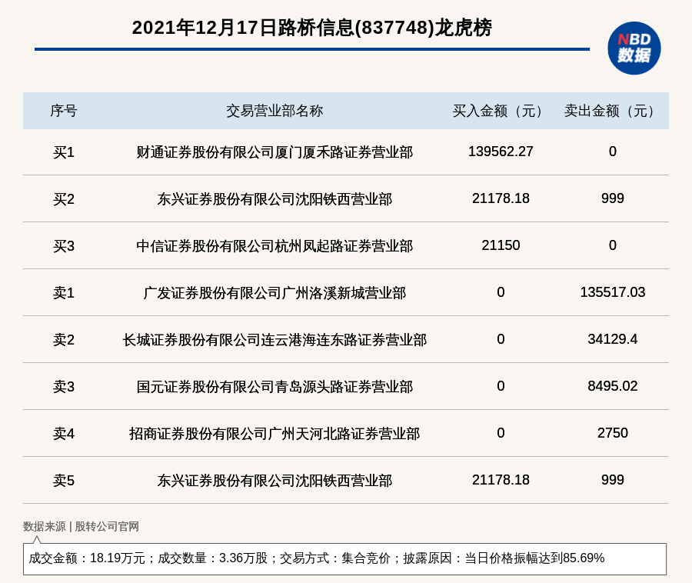Image resolution: width=692 pixels, height=583 pixels.
Task: Click 东兴证券沈阳铁西营业部 in the 买2 row
Action: point(274,199)
